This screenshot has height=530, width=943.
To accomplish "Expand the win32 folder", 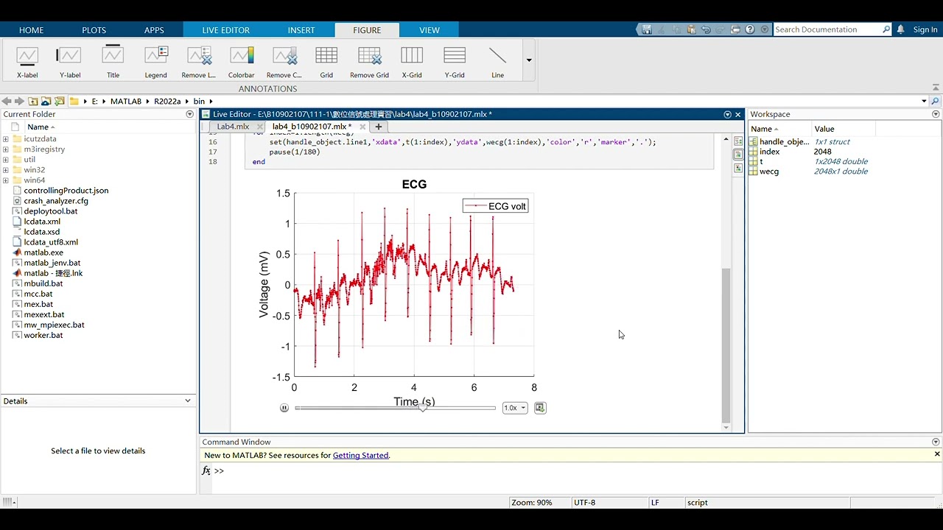I will click(6, 169).
